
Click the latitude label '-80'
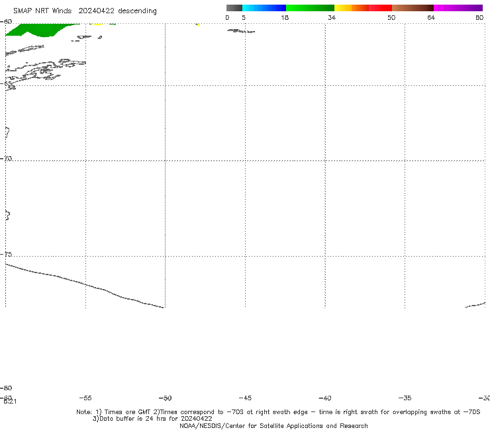click(6, 388)
